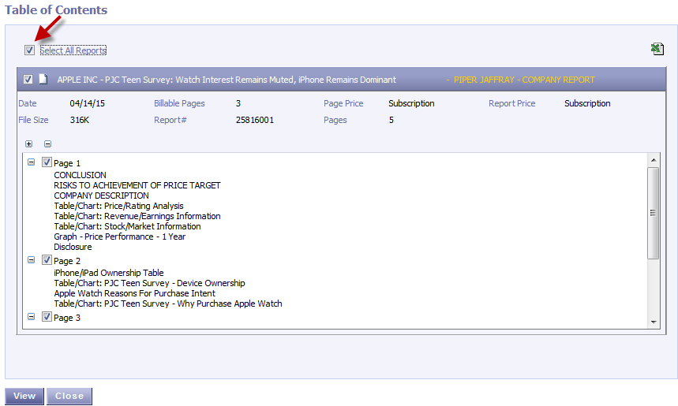This screenshot has width=678, height=406.
Task: Click the Page 2 label
Action: (x=67, y=261)
